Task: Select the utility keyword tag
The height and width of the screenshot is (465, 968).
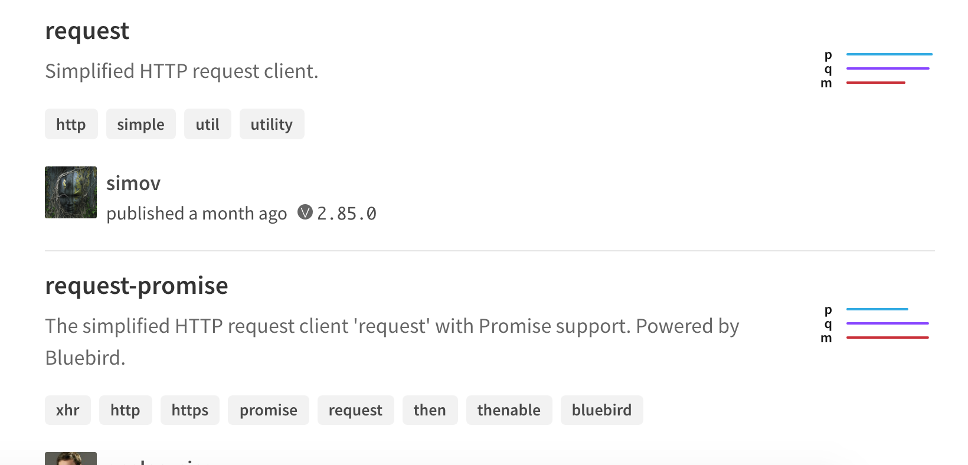Action: 272,124
